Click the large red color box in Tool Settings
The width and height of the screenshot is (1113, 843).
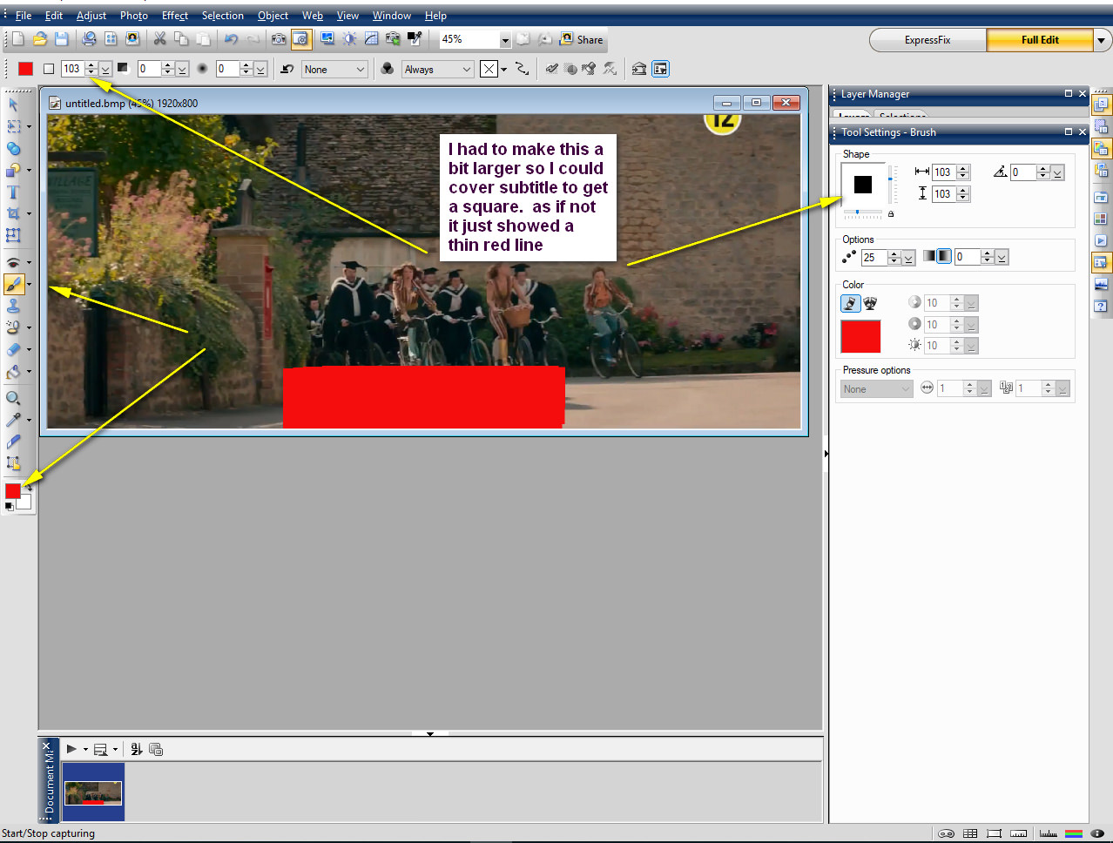click(860, 337)
